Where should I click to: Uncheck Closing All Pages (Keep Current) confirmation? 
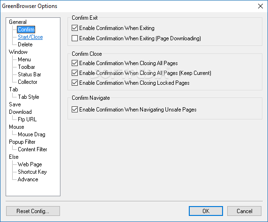tap(74, 73)
